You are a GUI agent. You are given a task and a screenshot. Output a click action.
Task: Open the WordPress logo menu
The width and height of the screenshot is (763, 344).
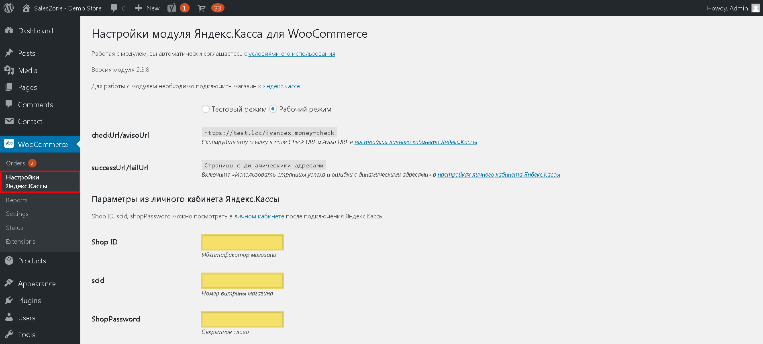(x=9, y=8)
